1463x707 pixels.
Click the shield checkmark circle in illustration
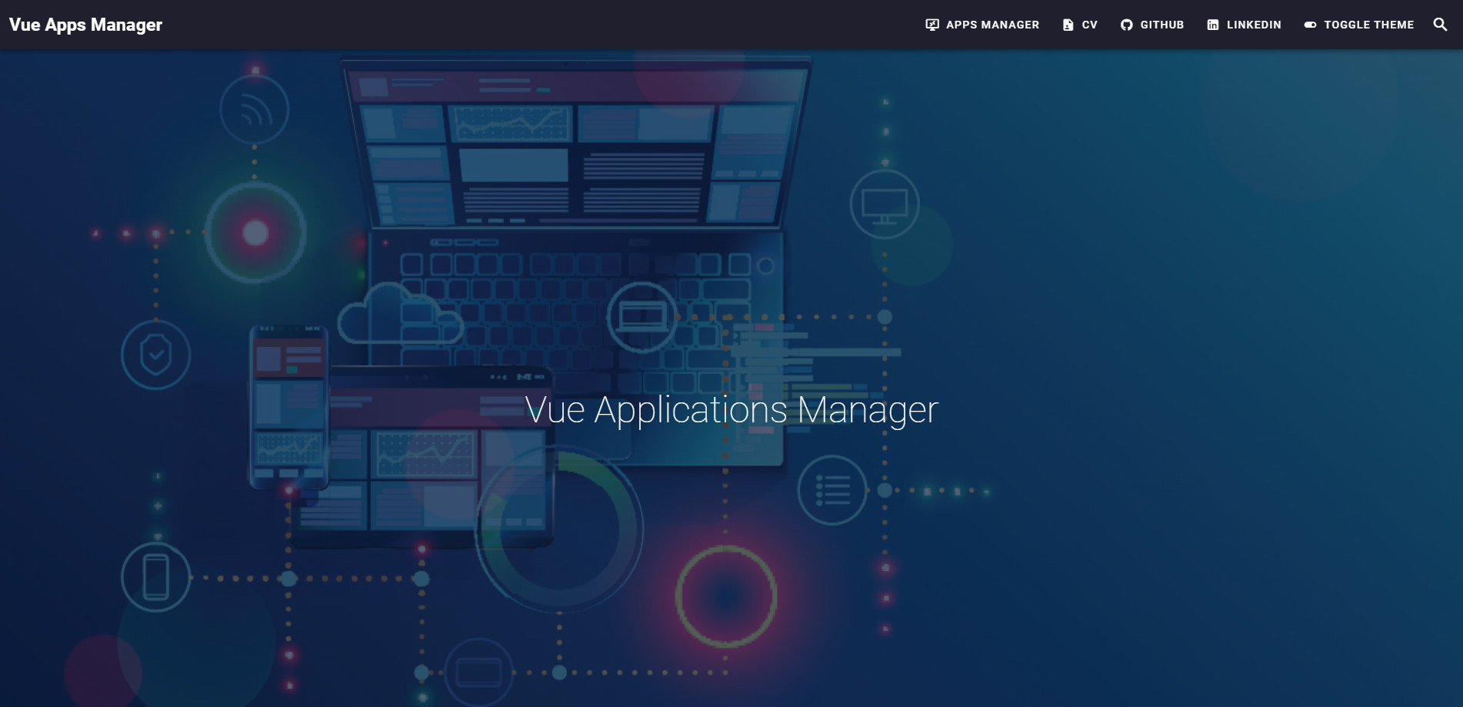coord(156,355)
